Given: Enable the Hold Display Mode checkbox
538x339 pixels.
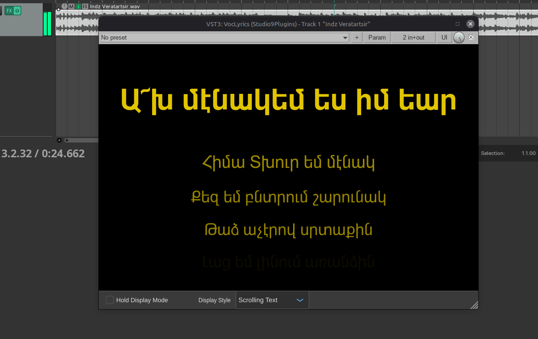Looking at the screenshot, I should click(x=110, y=300).
